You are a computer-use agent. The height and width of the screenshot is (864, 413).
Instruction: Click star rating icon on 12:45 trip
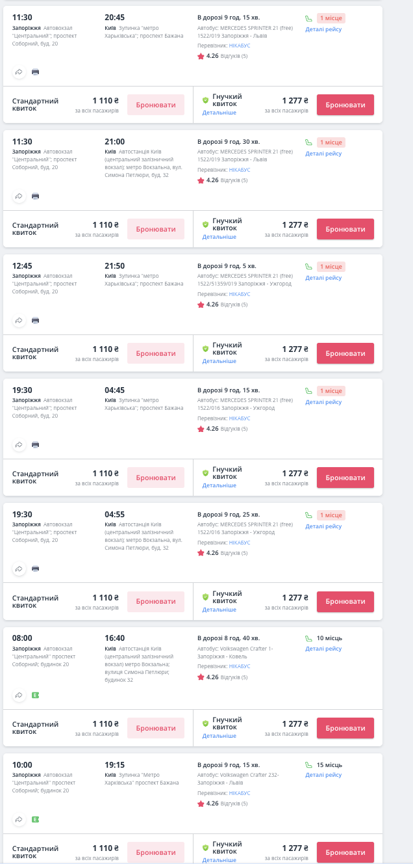(x=201, y=304)
